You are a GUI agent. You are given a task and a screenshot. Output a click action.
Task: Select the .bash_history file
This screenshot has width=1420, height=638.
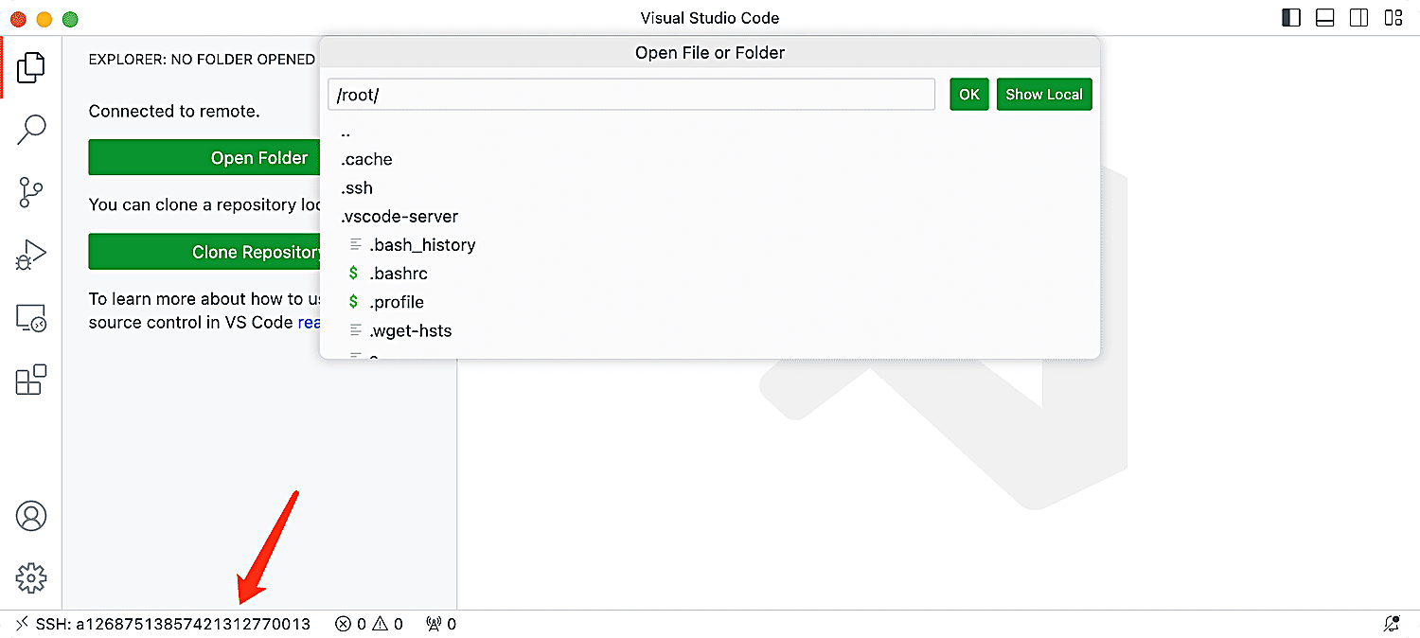(x=710, y=245)
